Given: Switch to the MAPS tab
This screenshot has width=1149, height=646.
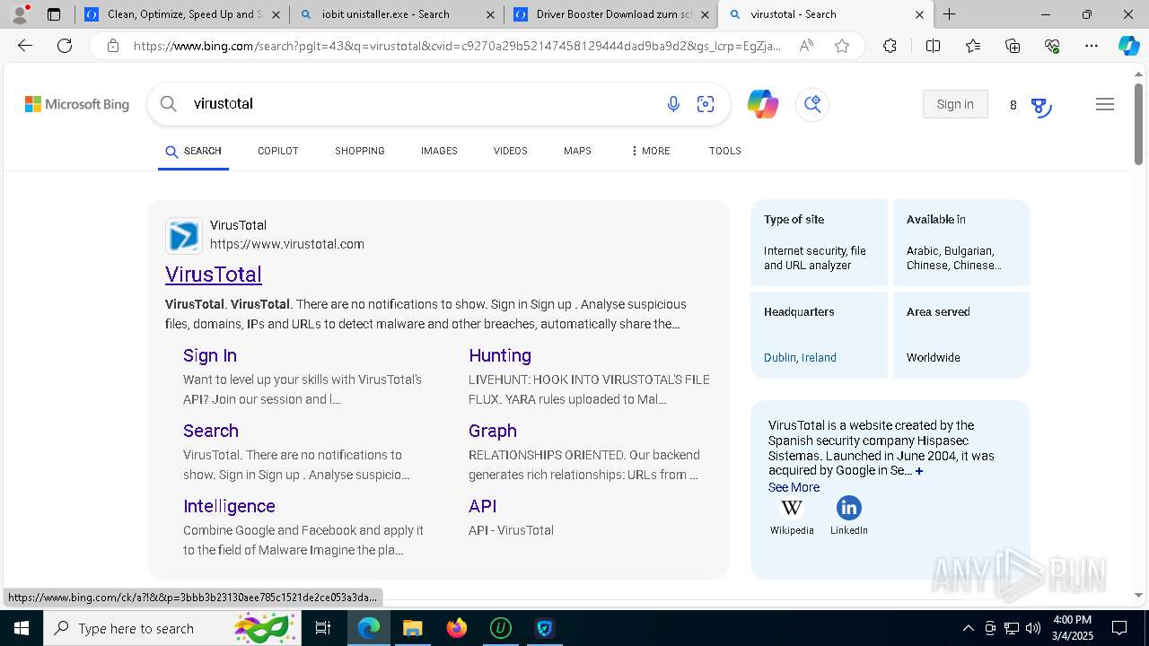Looking at the screenshot, I should pyautogui.click(x=577, y=151).
